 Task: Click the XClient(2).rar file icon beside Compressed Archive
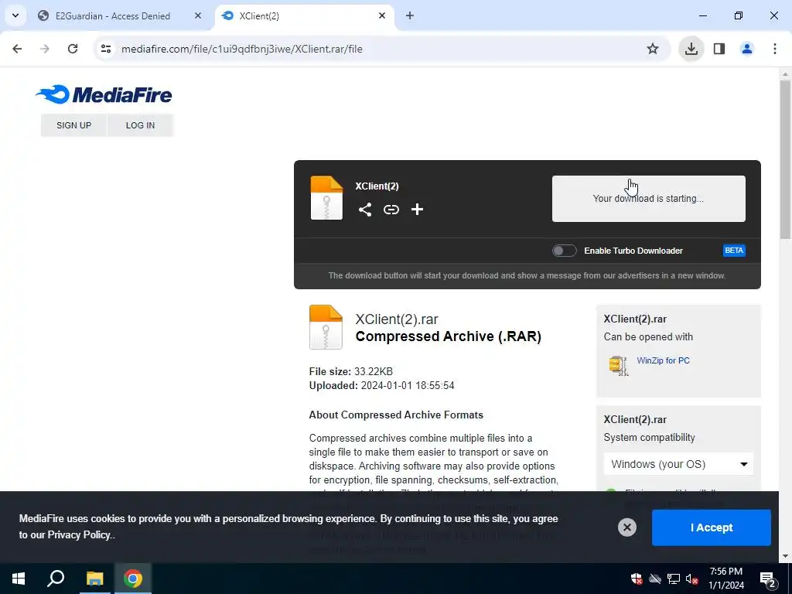(326, 327)
